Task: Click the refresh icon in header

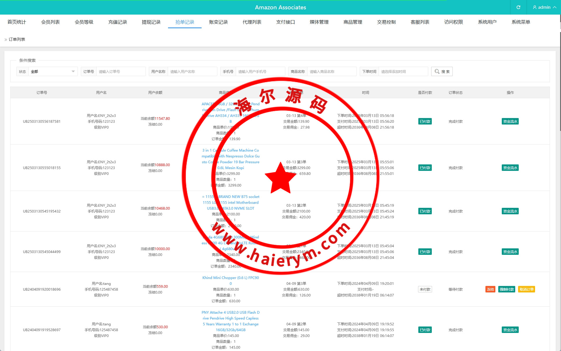Action: point(518,7)
